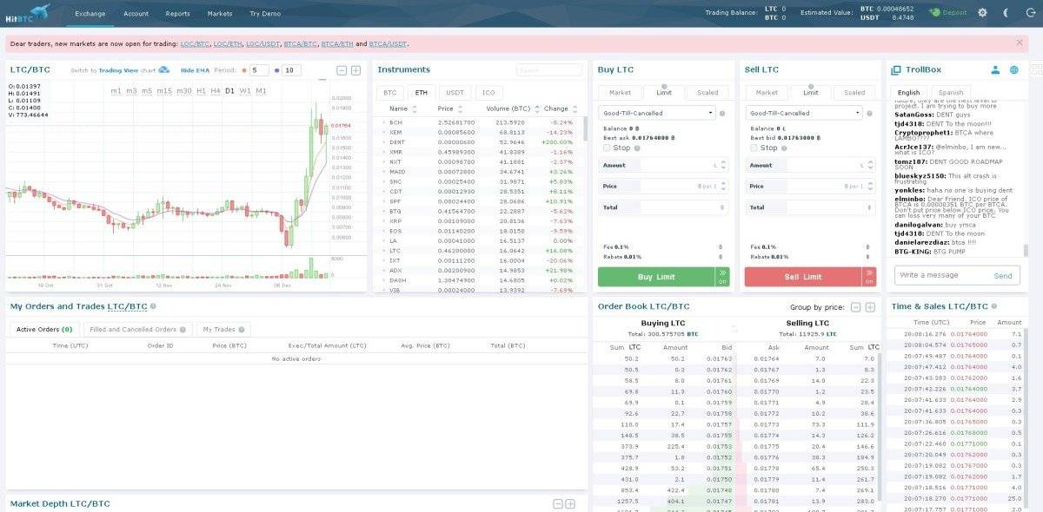Viewport: 1043px width, 512px height.
Task: Open Buy LTC Good-Till-Cancelled dropdown
Action: [x=656, y=113]
